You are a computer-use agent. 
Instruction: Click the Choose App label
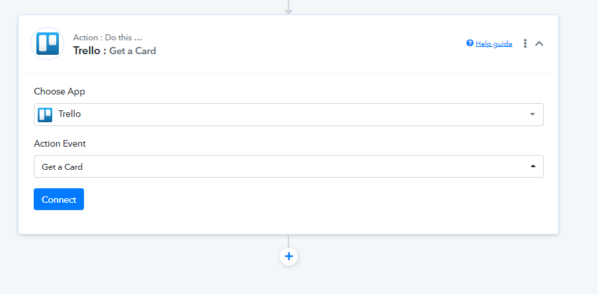click(60, 91)
